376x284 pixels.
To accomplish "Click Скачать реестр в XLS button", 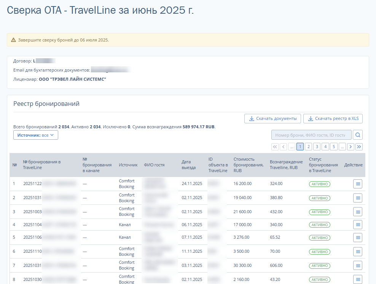I will pyautogui.click(x=333, y=118).
